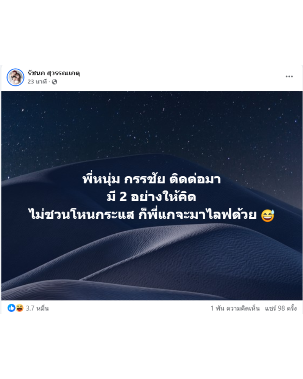Click the public globe privacy icon
303x379 pixels.
pos(55,82)
